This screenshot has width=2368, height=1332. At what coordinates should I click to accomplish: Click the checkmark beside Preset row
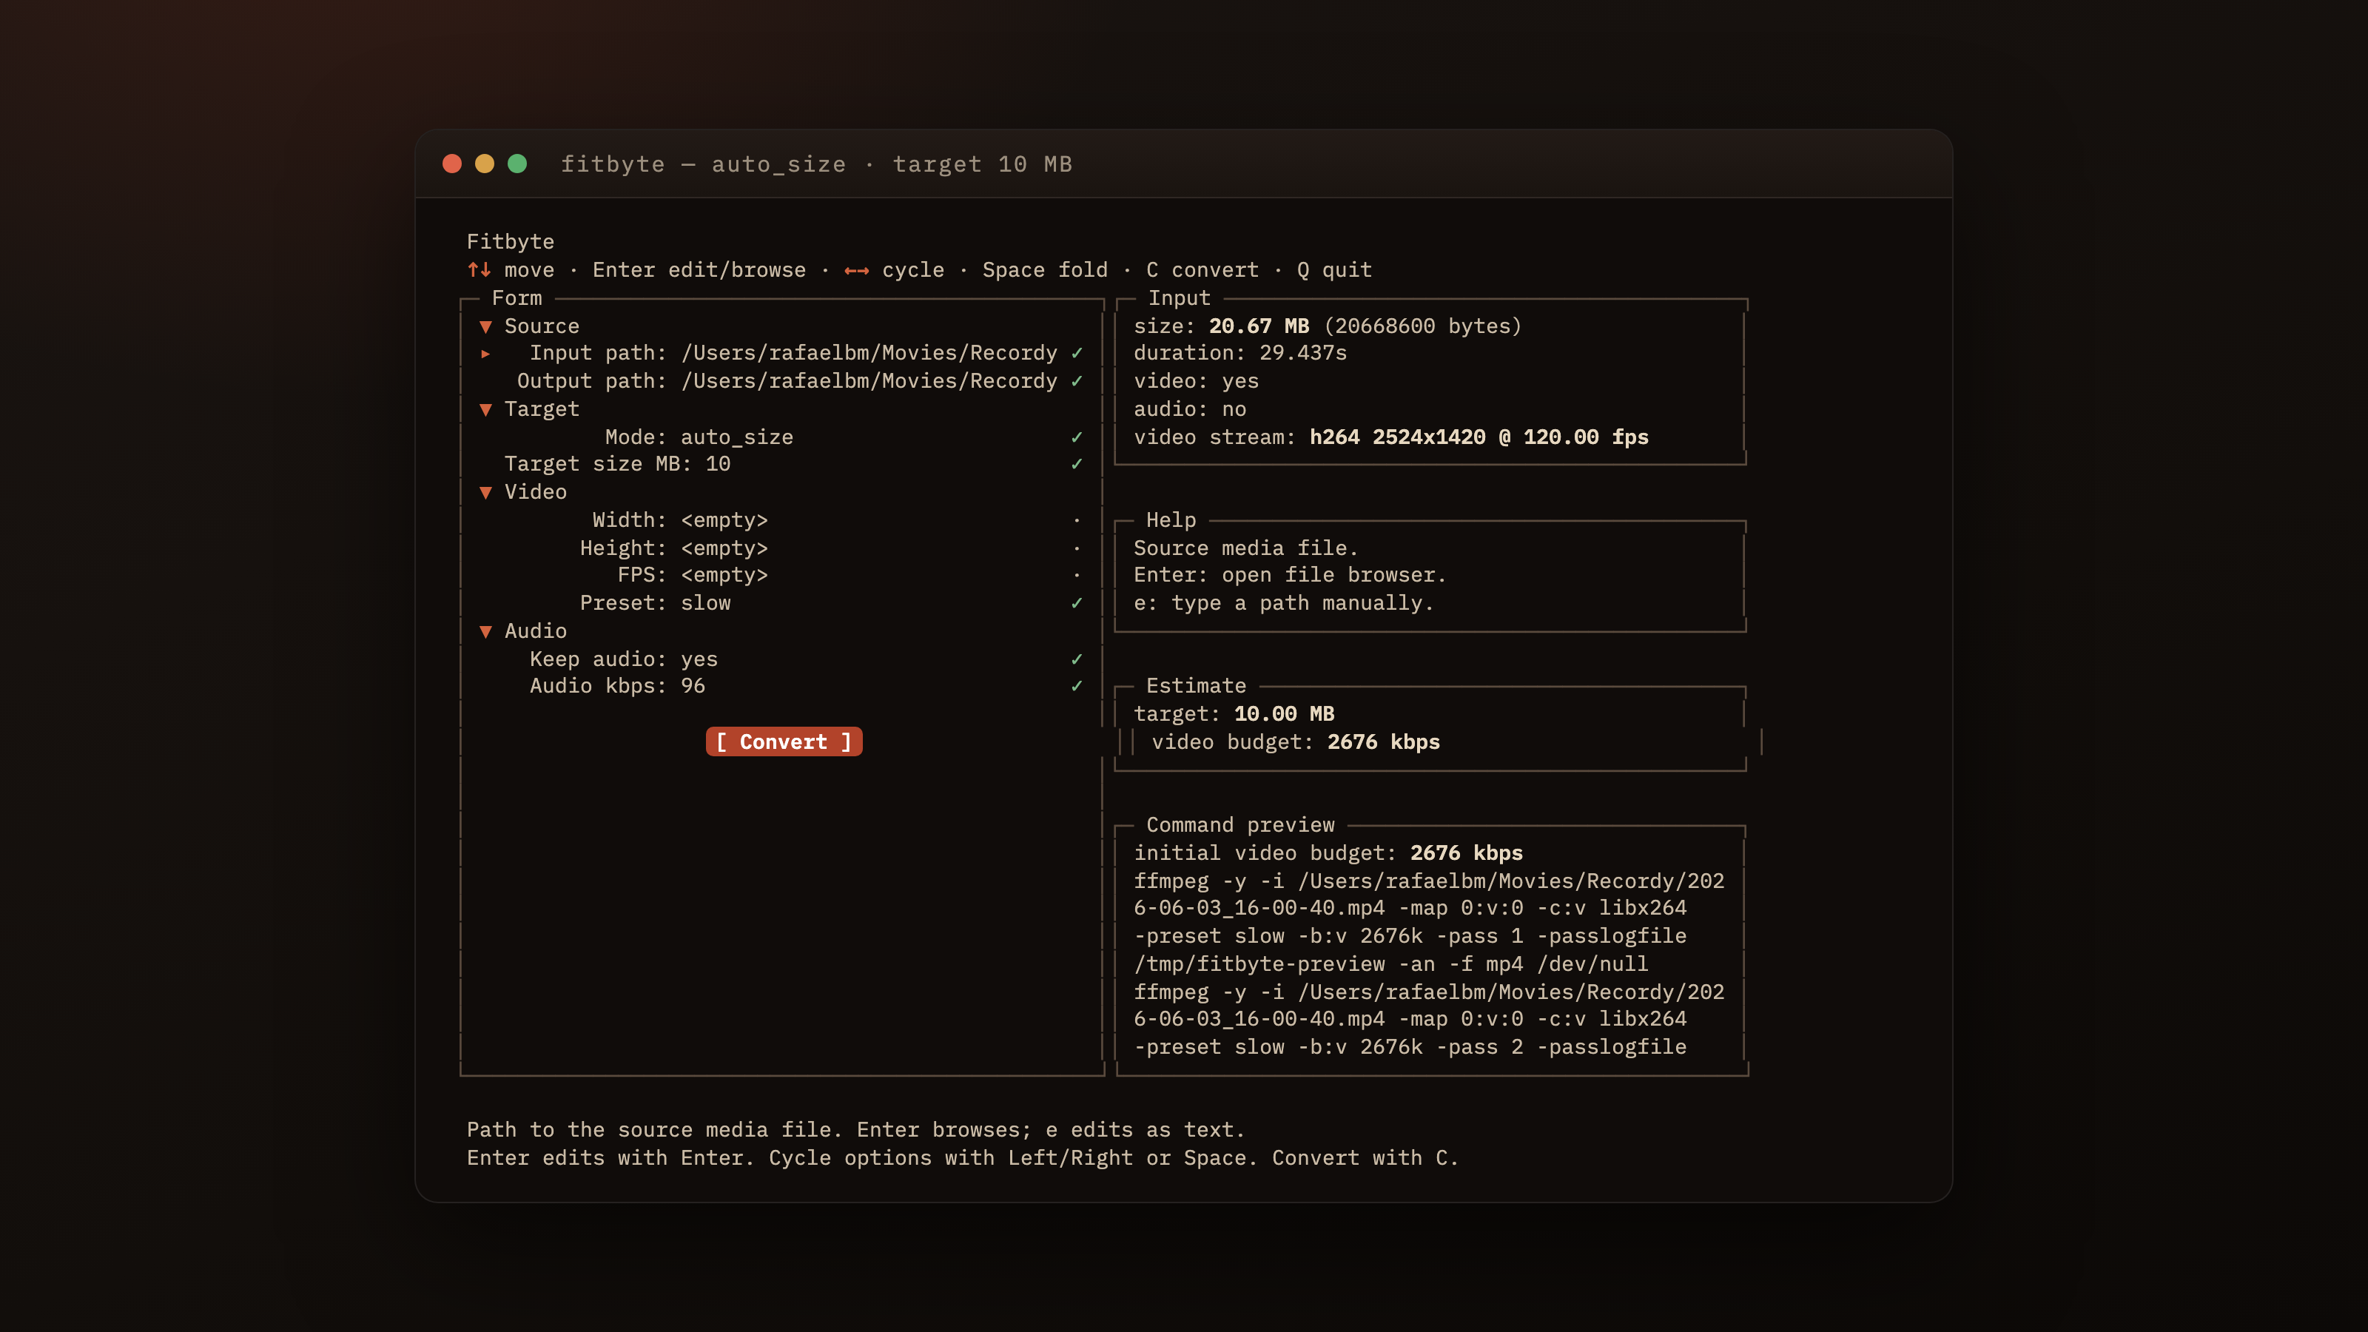pos(1077,603)
